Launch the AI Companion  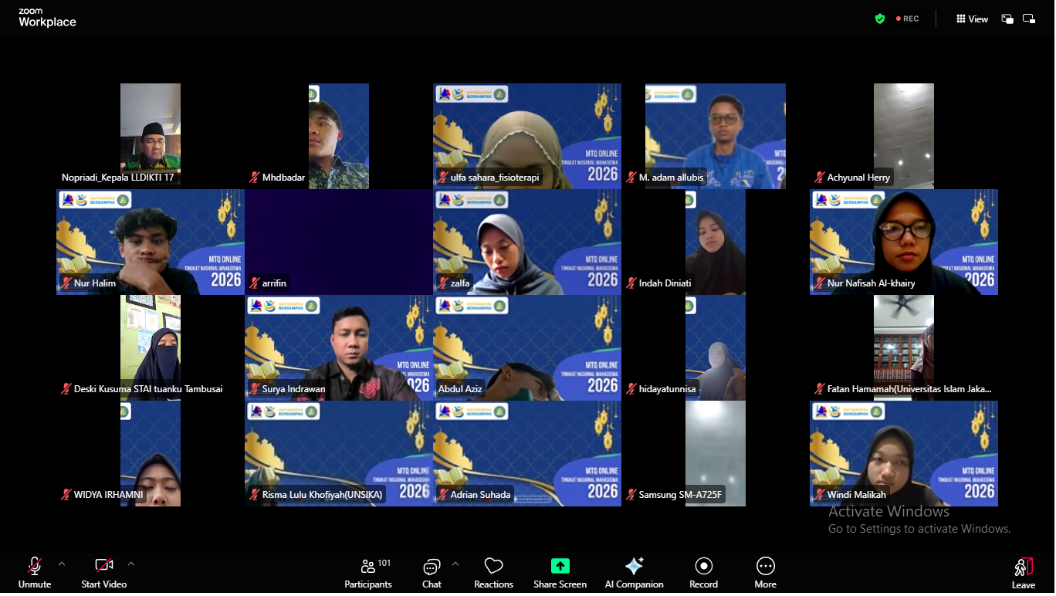[634, 573]
